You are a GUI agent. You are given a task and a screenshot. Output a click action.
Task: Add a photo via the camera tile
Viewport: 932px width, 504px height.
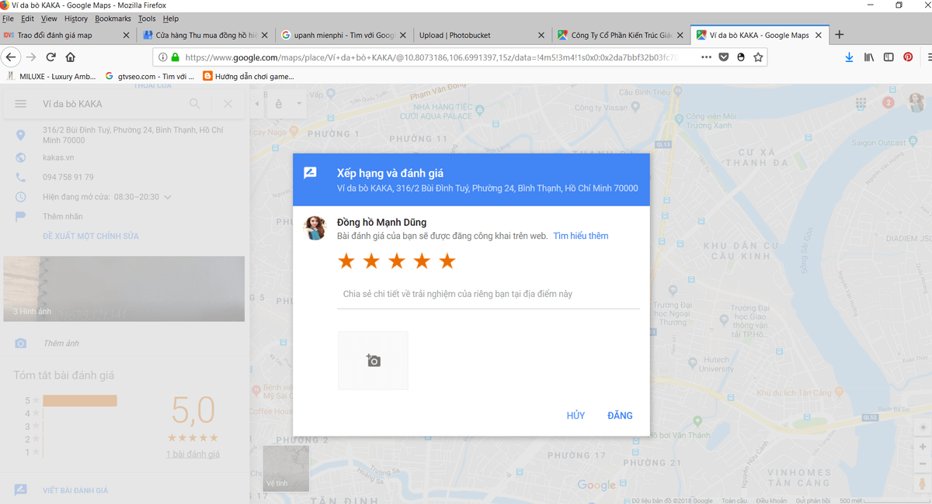click(x=373, y=361)
